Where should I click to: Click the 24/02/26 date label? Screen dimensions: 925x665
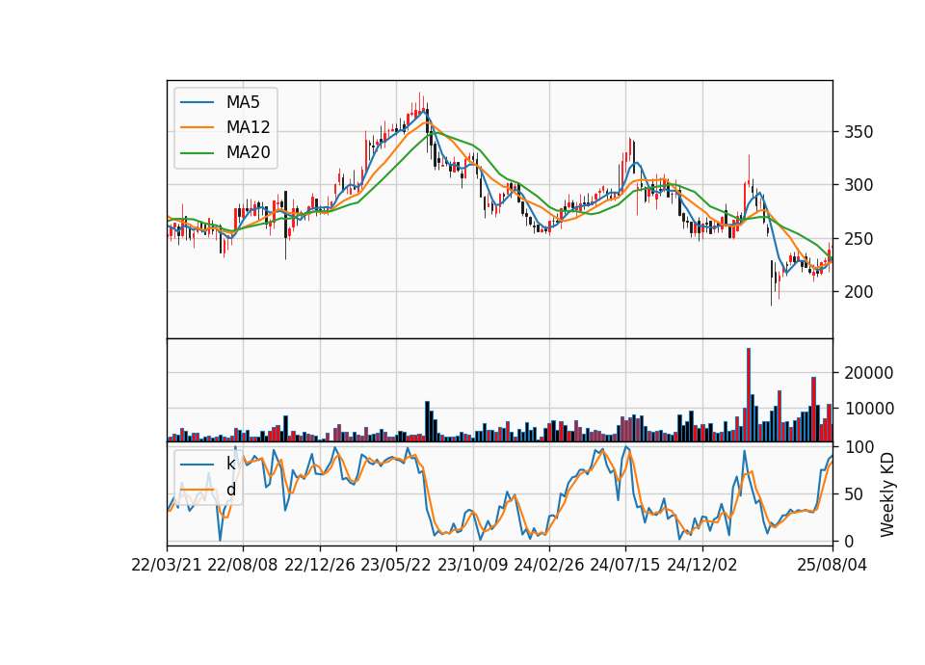click(x=548, y=565)
